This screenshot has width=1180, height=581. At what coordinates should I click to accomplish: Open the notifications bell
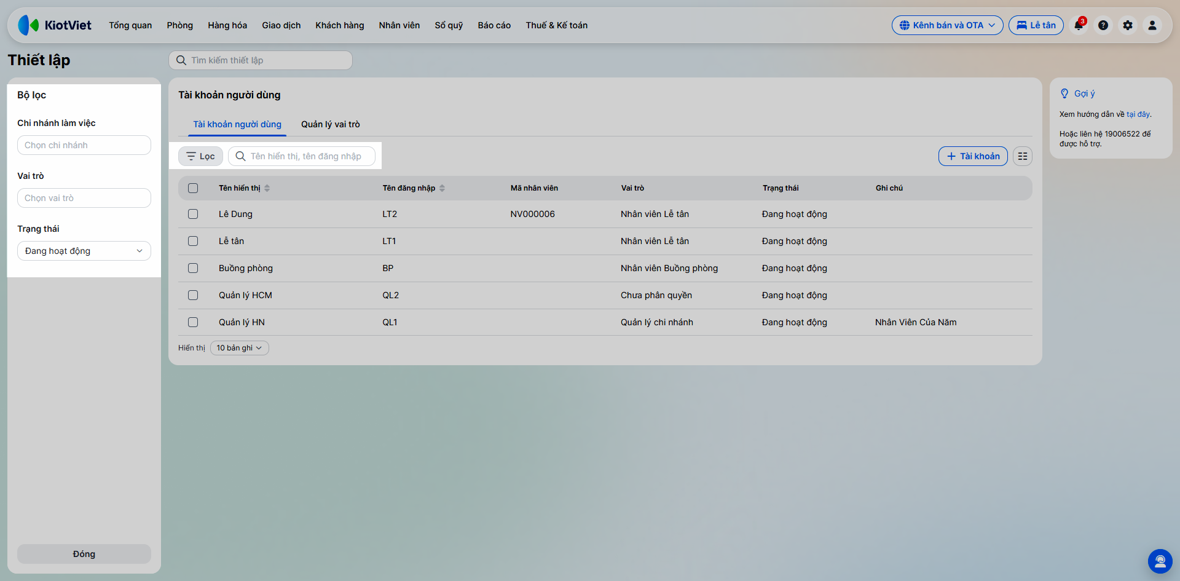(x=1079, y=25)
